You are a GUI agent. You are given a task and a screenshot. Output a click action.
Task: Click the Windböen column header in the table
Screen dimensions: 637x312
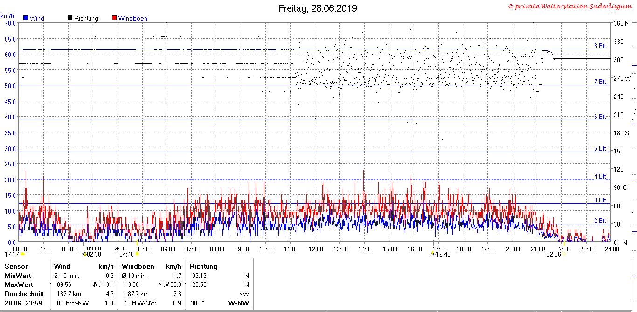[136, 266]
